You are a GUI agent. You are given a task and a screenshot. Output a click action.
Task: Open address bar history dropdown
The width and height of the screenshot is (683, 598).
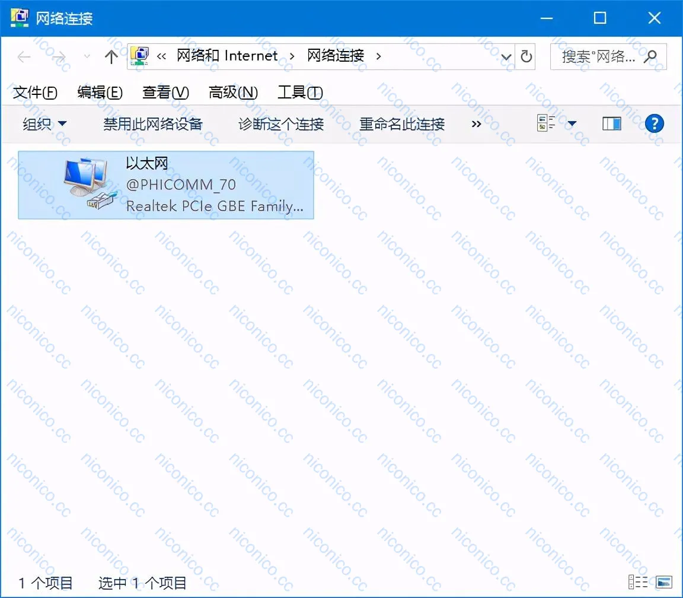click(x=506, y=57)
